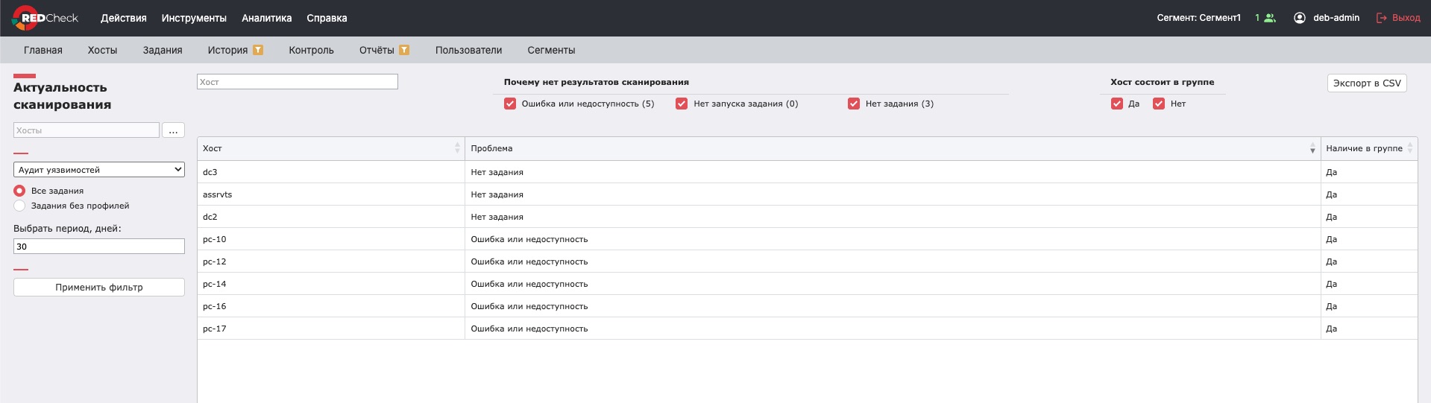Uncheck the Нет group checkbox
Screen dimensions: 1431x403
[1159, 104]
